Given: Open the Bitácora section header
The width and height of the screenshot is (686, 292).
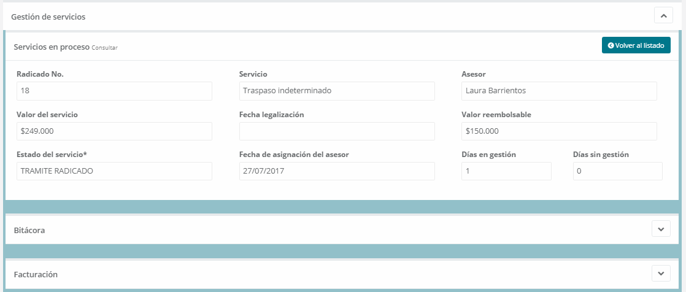Looking at the screenshot, I should tap(29, 230).
